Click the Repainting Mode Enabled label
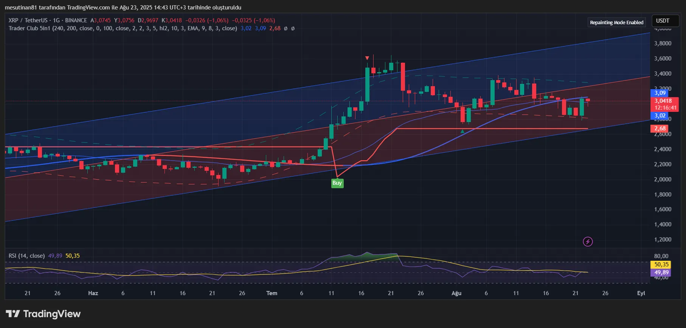This screenshot has width=686, height=328. [617, 22]
